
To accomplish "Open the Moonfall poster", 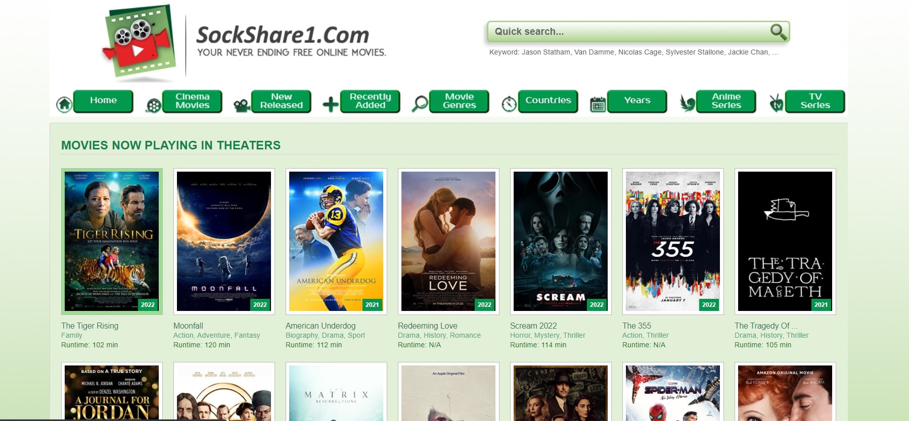I will click(224, 241).
